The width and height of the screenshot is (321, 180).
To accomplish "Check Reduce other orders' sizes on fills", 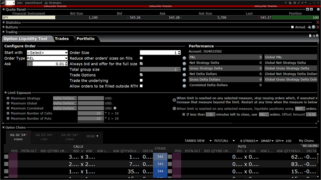I will click(x=141, y=58).
